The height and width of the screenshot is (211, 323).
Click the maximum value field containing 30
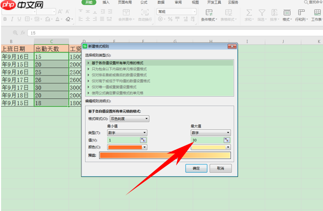(x=207, y=140)
